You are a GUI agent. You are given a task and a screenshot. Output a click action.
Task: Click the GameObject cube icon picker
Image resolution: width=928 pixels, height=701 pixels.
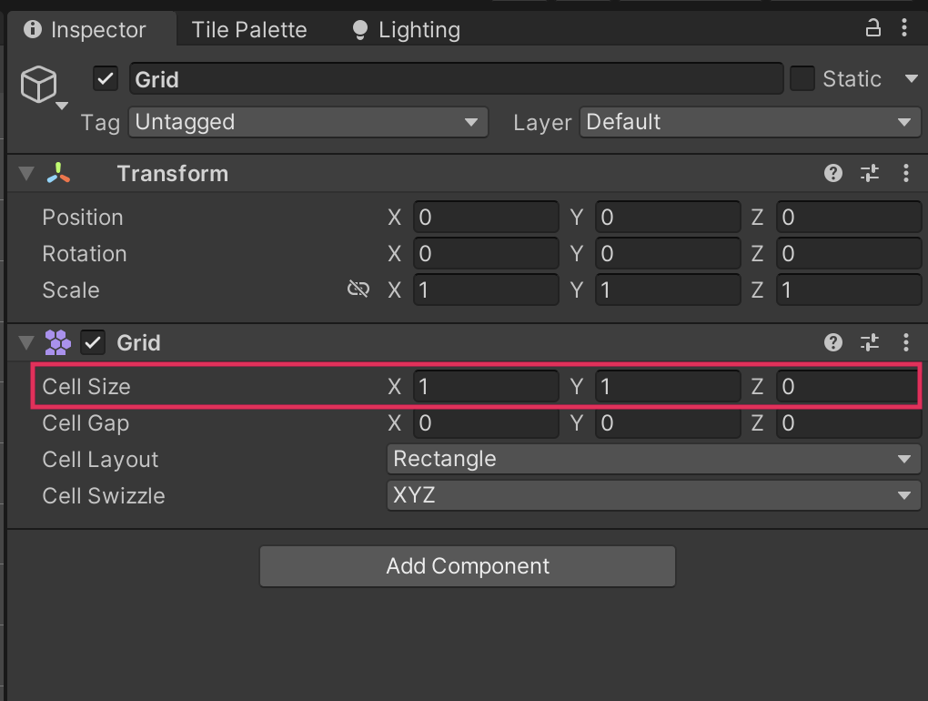tap(40, 86)
